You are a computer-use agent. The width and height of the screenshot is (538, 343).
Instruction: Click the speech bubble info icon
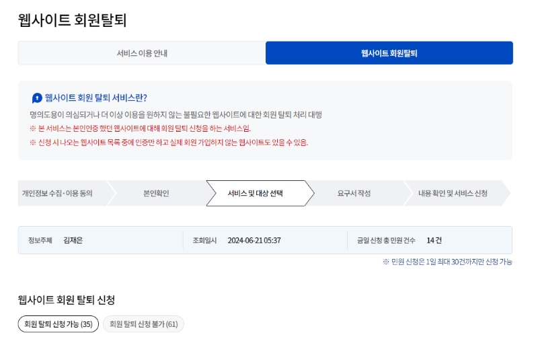37,98
